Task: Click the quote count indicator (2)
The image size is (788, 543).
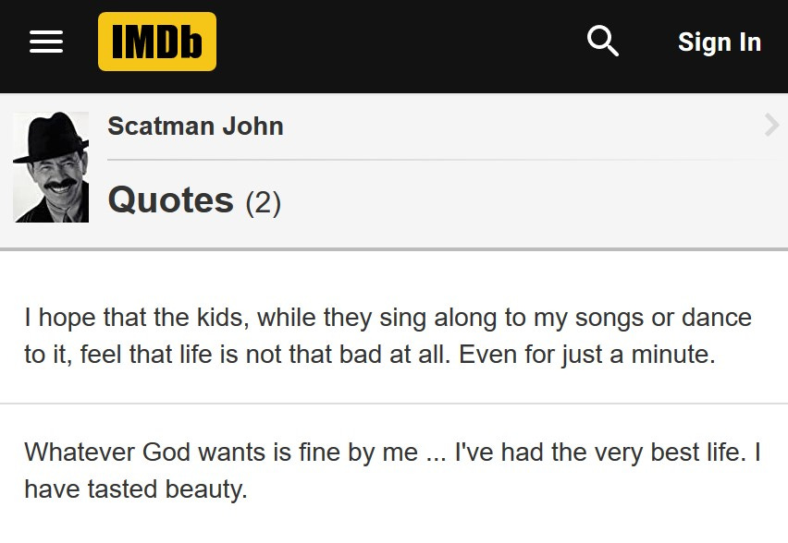Action: coord(265,201)
